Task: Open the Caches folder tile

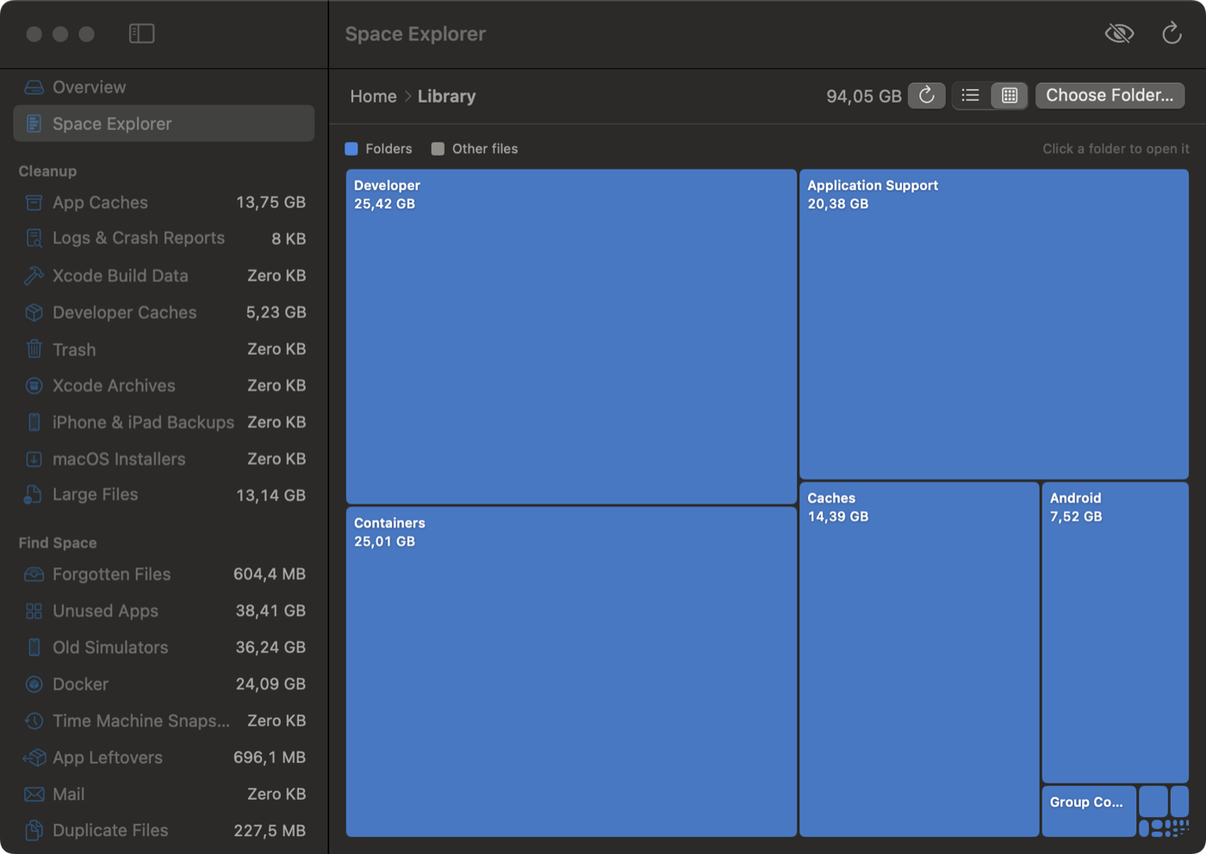Action: 919,659
